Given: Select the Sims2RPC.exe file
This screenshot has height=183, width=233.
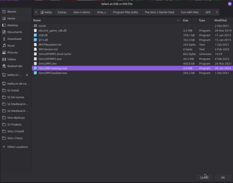Looking at the screenshot, I should tap(132, 64).
